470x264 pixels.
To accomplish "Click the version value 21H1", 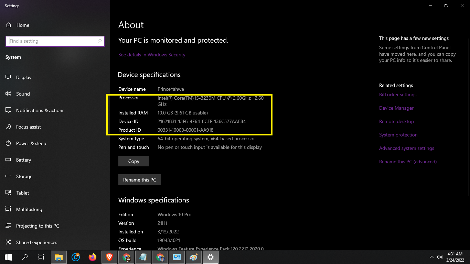I will tap(162, 223).
